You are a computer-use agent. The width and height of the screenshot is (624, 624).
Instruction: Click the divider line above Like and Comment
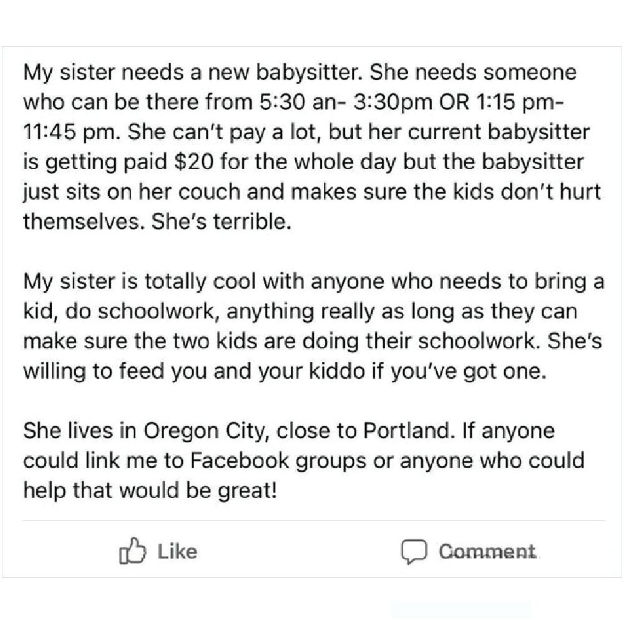click(x=313, y=520)
